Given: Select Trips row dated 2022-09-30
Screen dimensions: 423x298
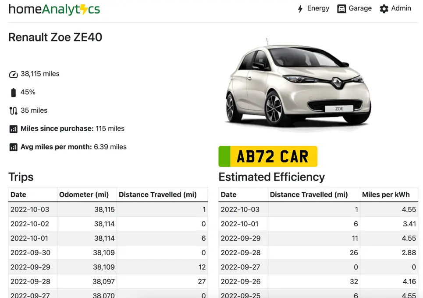Looking at the screenshot, I should (108, 253).
